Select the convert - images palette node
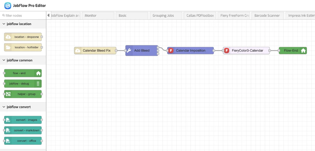Viewport: 315px width, 151px height. (23, 120)
